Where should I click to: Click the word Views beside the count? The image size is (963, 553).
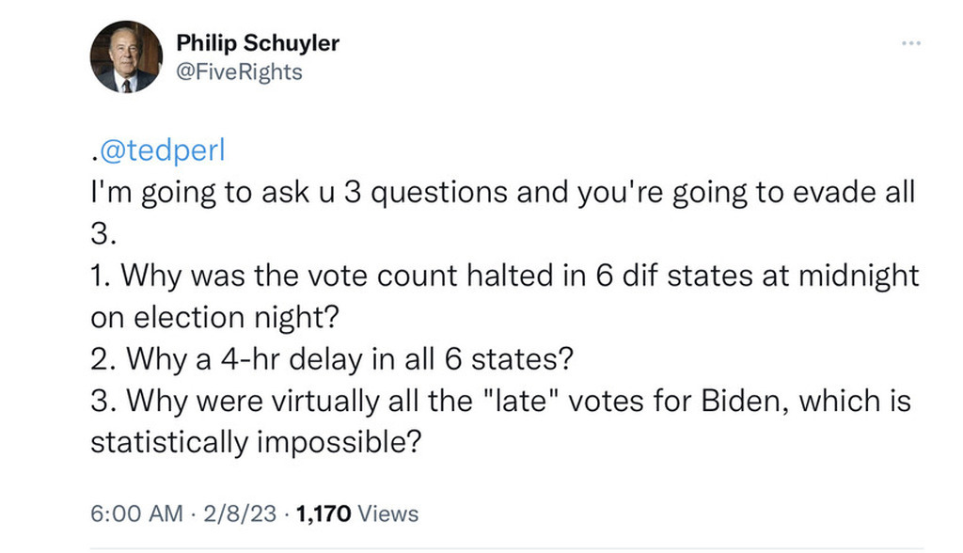point(388,513)
